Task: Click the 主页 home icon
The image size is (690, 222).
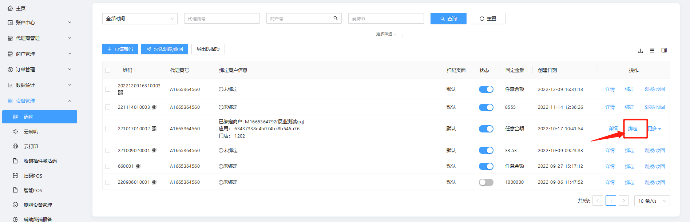Action: 10,8
